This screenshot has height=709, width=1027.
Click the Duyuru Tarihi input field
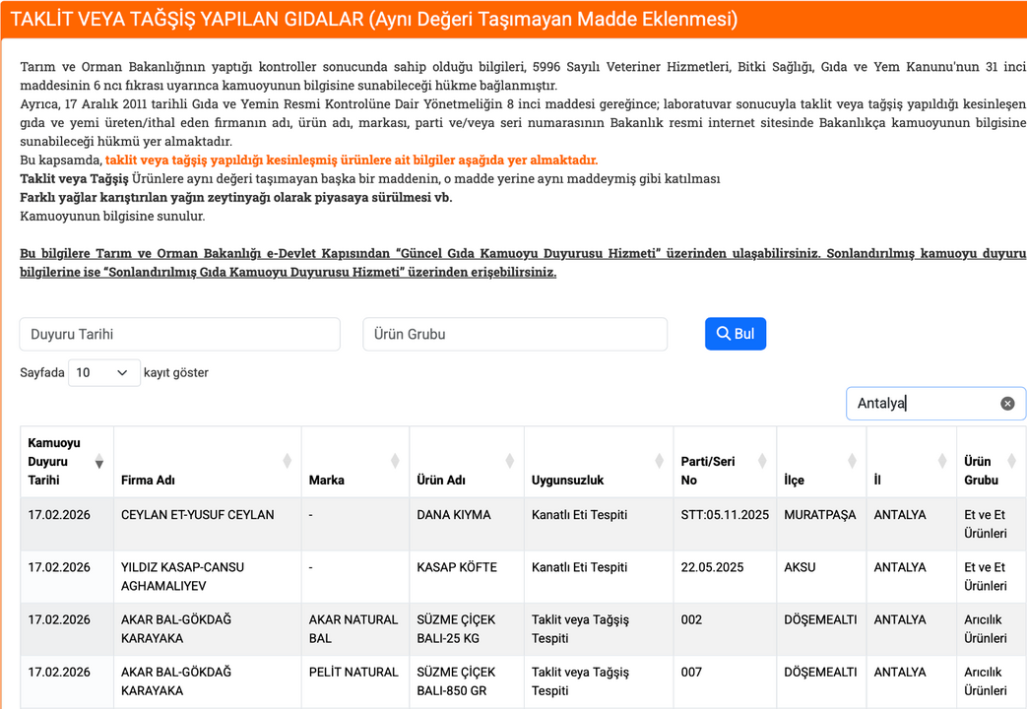pyautogui.click(x=179, y=334)
